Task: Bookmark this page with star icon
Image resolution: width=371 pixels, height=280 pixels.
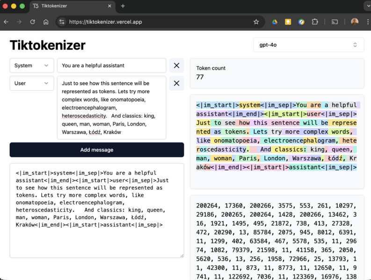Action: pos(256,22)
